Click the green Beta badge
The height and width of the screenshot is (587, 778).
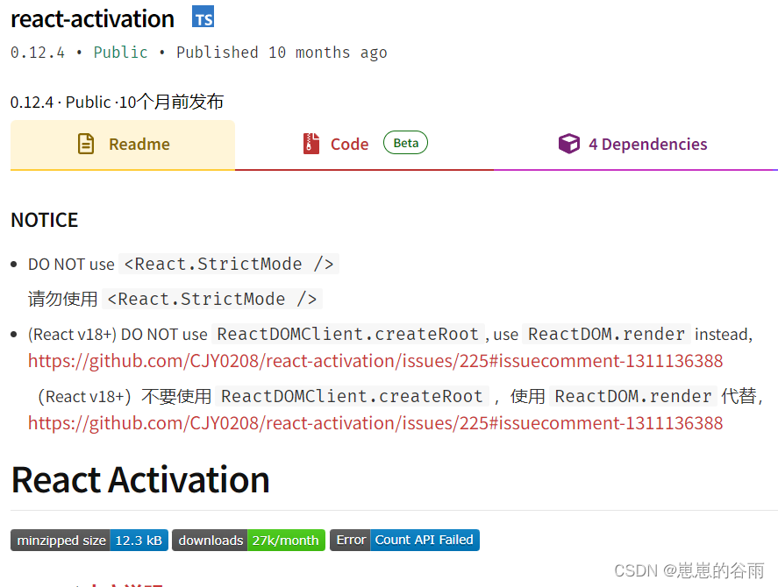[x=405, y=143]
